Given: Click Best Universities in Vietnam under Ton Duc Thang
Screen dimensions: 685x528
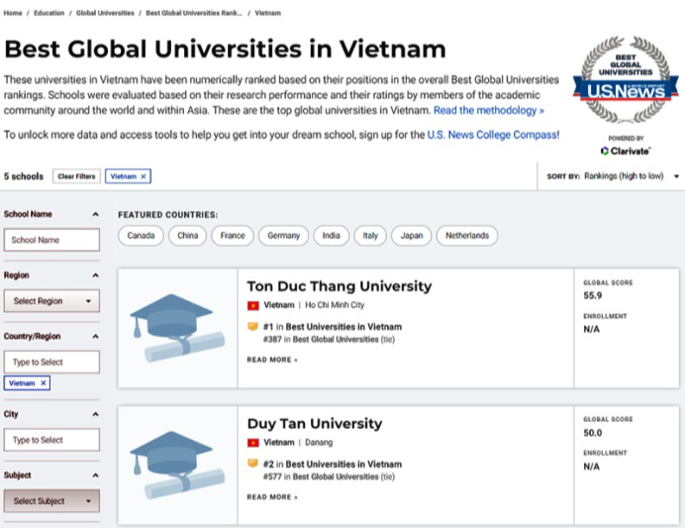Looking at the screenshot, I should (343, 327).
